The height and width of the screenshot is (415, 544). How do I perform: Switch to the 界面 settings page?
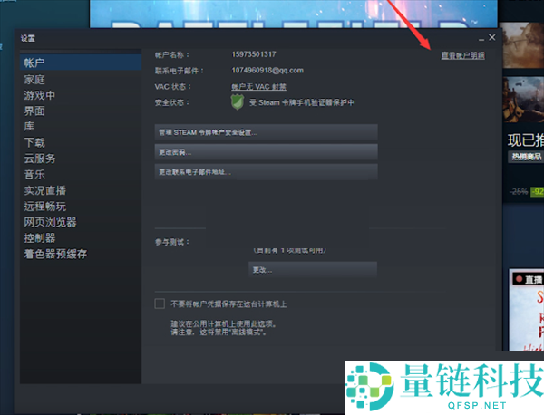click(34, 111)
